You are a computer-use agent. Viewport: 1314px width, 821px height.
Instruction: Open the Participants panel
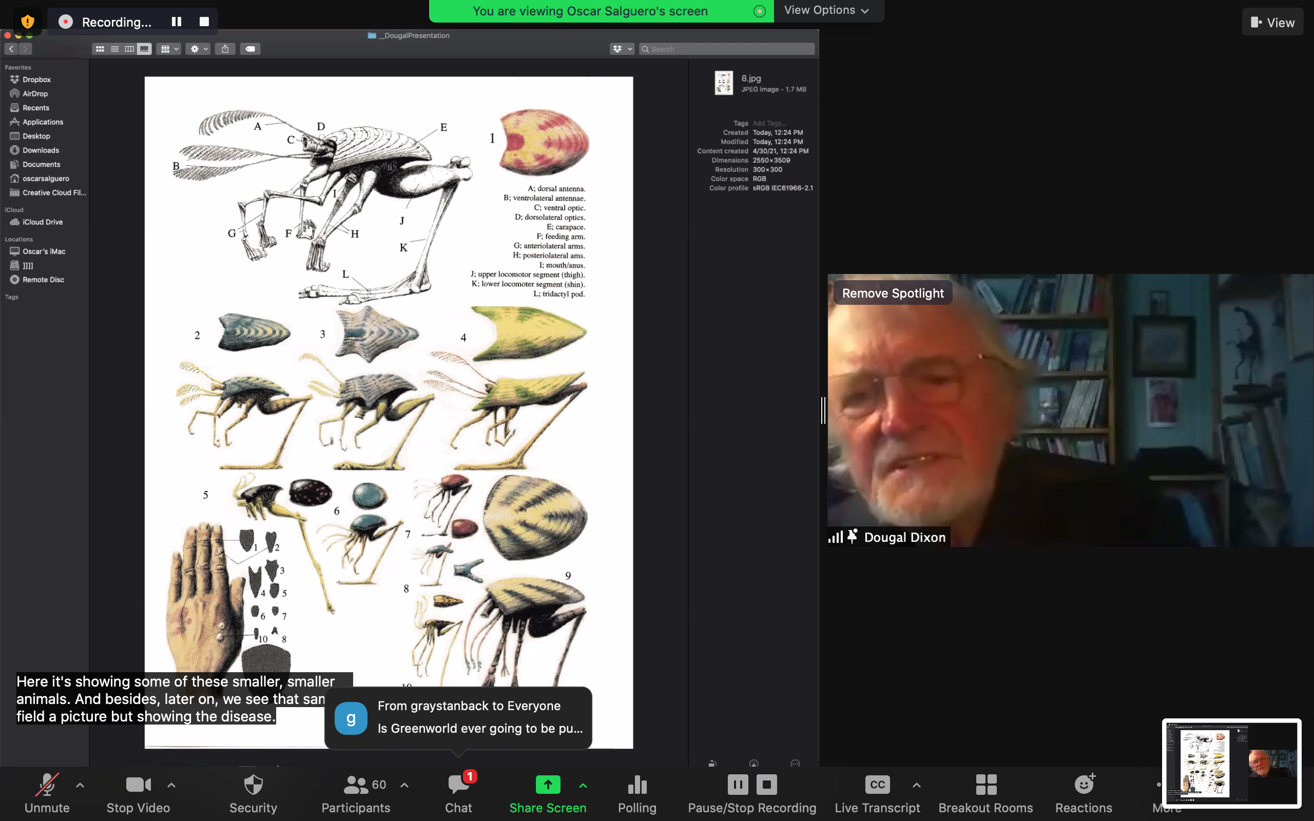pos(356,794)
